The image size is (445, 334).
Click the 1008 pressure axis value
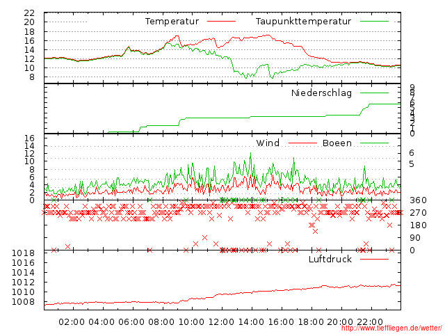23,301
